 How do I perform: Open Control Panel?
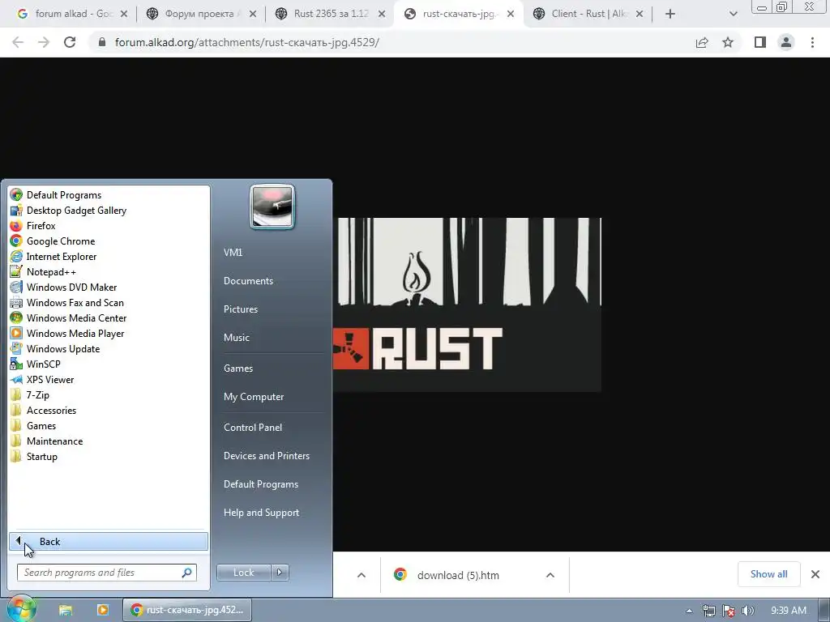click(253, 428)
